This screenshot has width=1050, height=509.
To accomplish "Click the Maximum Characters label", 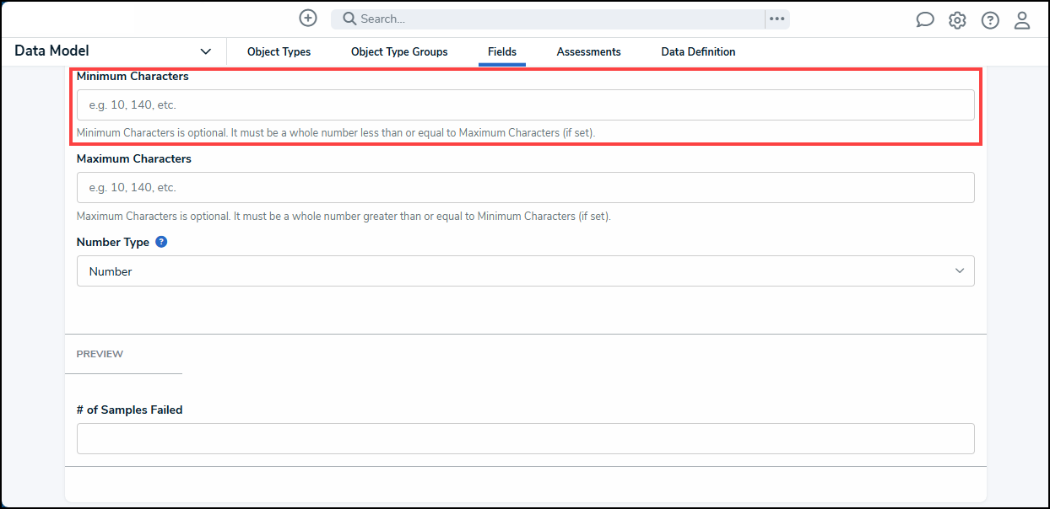I will pyautogui.click(x=134, y=158).
